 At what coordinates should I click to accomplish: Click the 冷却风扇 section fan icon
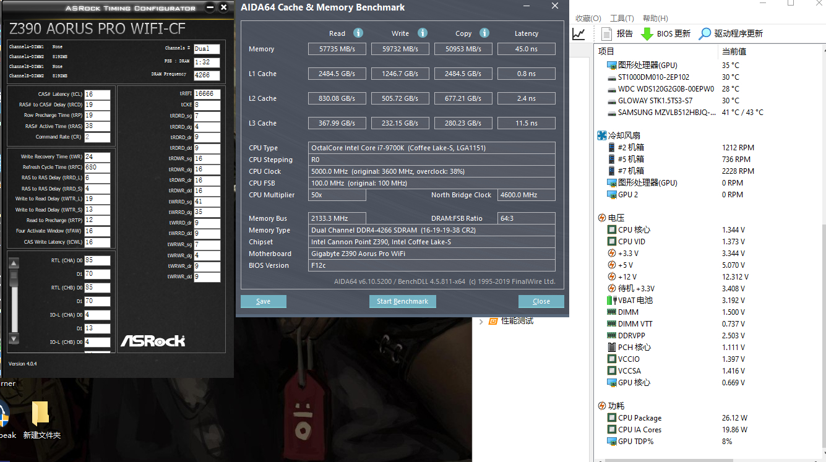(602, 135)
